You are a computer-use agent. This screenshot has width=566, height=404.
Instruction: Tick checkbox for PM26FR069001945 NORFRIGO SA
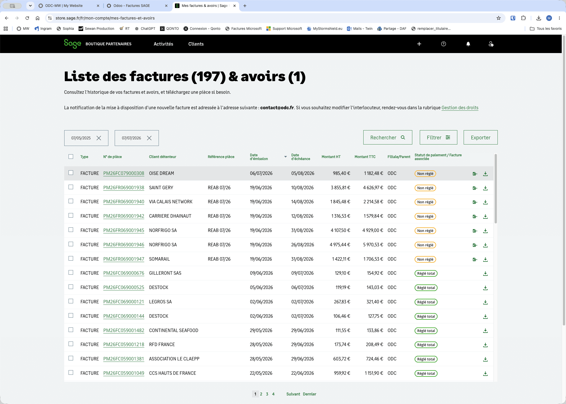point(71,230)
